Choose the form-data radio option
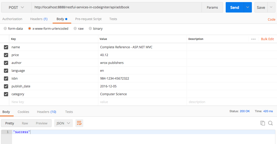The height and width of the screenshot is (144, 277). (5, 29)
